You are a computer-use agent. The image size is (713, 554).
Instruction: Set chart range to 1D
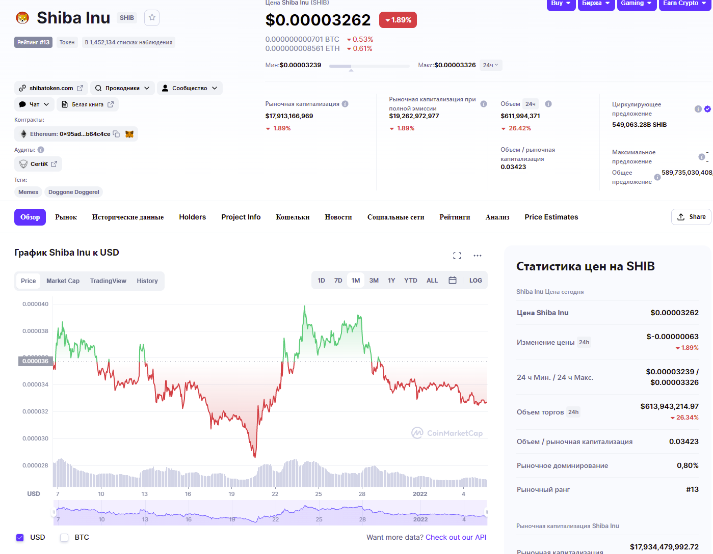pos(322,281)
